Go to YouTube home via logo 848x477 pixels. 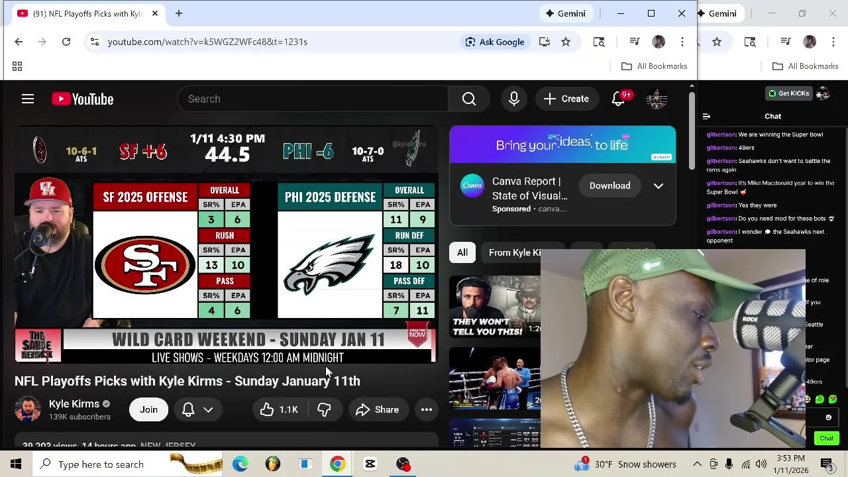(83, 99)
